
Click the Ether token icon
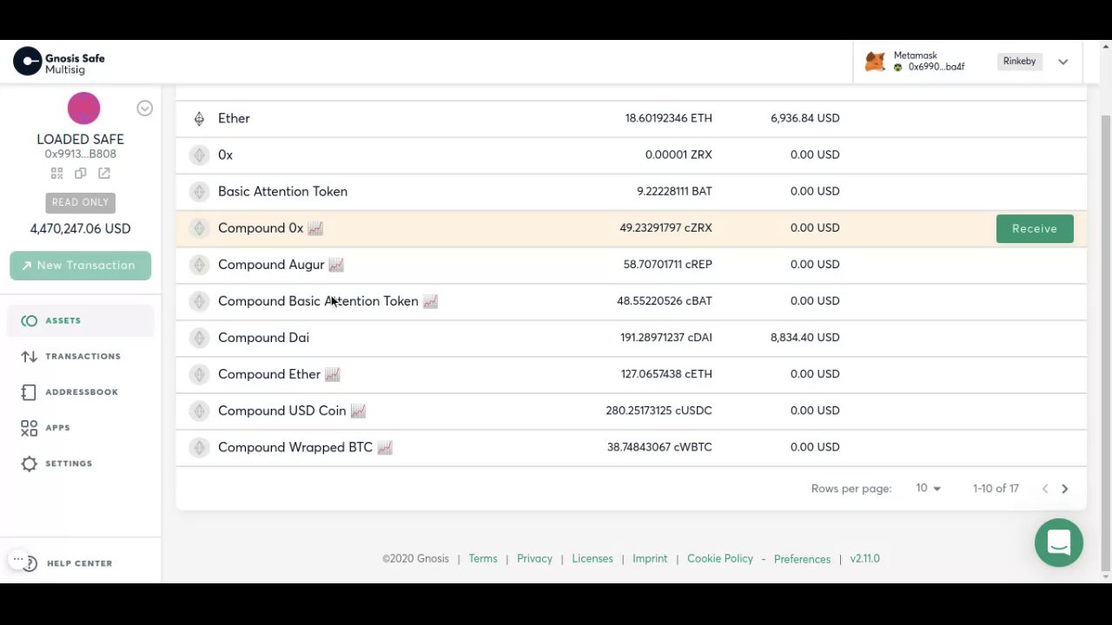[199, 119]
